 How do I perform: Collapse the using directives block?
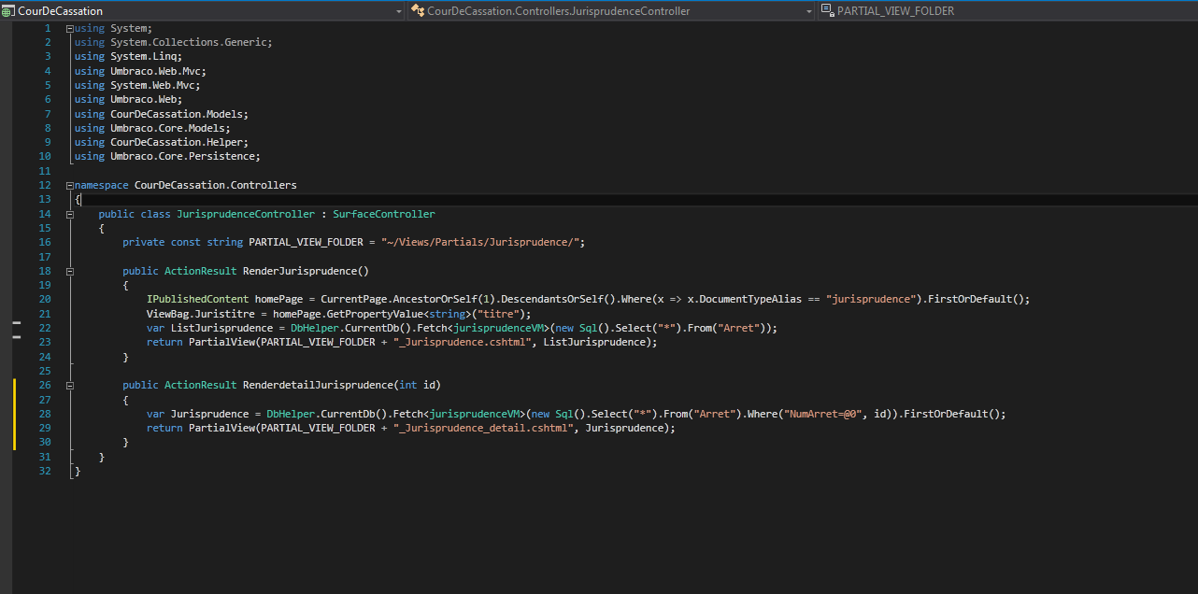tap(70, 28)
